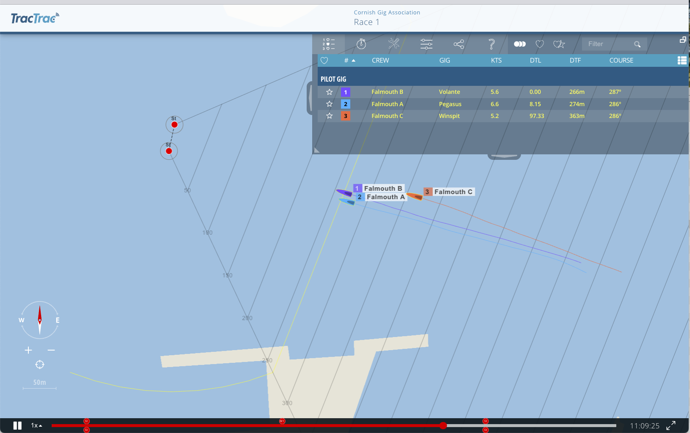Open the favorites heart icon
This screenshot has height=433, width=690.
point(539,44)
